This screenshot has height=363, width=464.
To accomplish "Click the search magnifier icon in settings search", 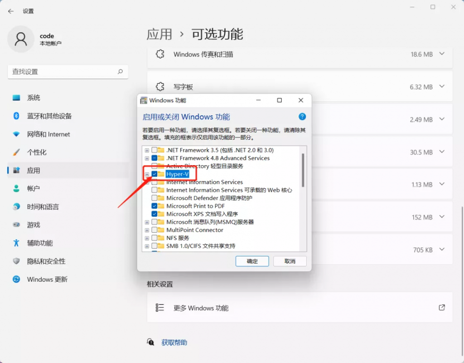I will [120, 71].
